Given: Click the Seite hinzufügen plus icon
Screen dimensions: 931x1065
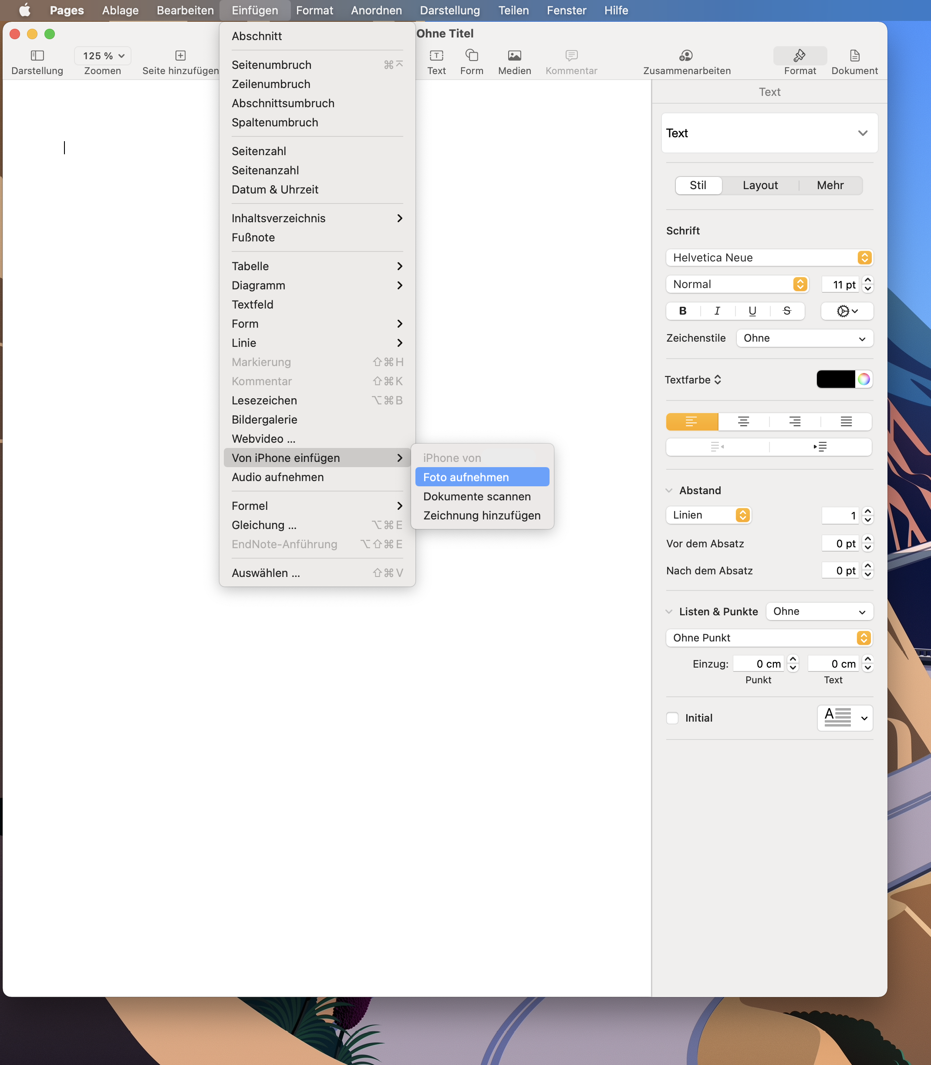Looking at the screenshot, I should (180, 55).
